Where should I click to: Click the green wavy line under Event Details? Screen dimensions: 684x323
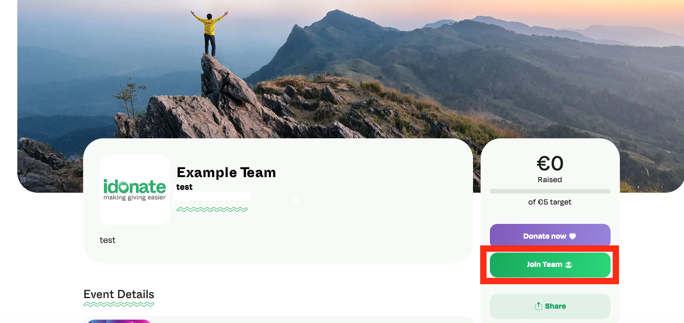119,304
